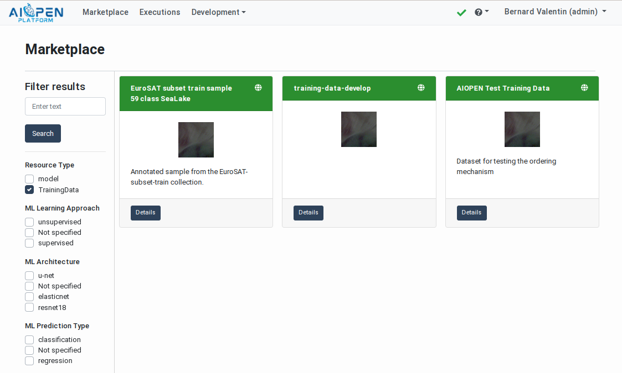Open the Bernard Valentin (admin) user dropdown
The image size is (622, 373).
[x=554, y=12]
